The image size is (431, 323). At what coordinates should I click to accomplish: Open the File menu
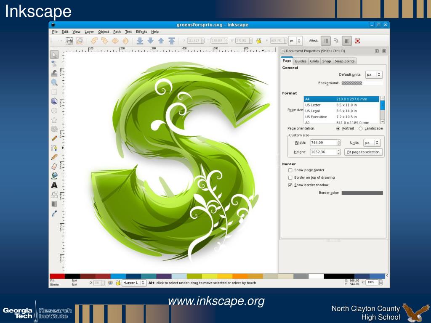[55, 32]
